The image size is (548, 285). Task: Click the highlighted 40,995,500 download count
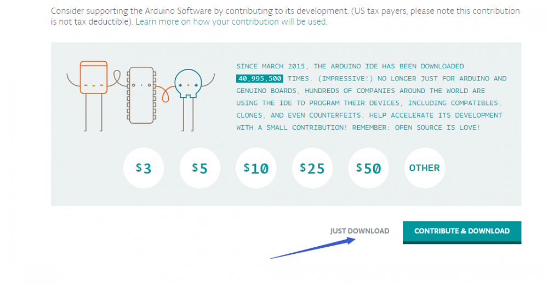point(260,79)
